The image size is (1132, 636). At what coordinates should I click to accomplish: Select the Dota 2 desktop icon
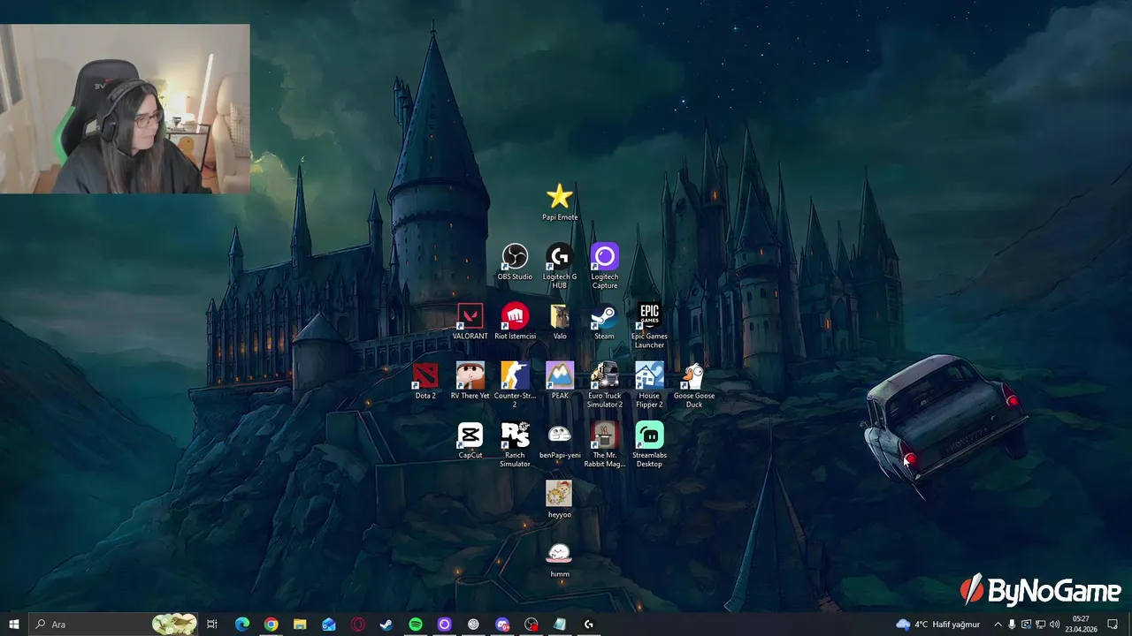coord(425,381)
